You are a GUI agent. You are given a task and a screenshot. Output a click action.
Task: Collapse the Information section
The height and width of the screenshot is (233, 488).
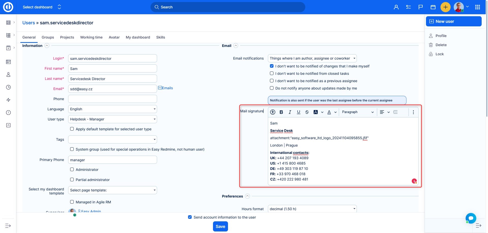[x=47, y=46]
